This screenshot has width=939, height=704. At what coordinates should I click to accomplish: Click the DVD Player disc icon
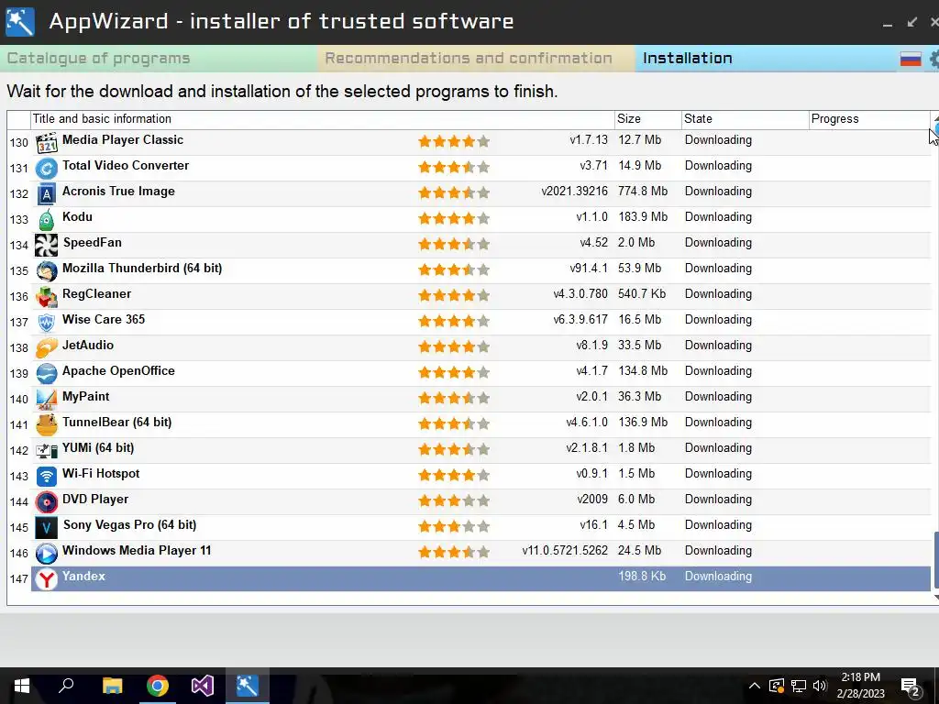(46, 502)
